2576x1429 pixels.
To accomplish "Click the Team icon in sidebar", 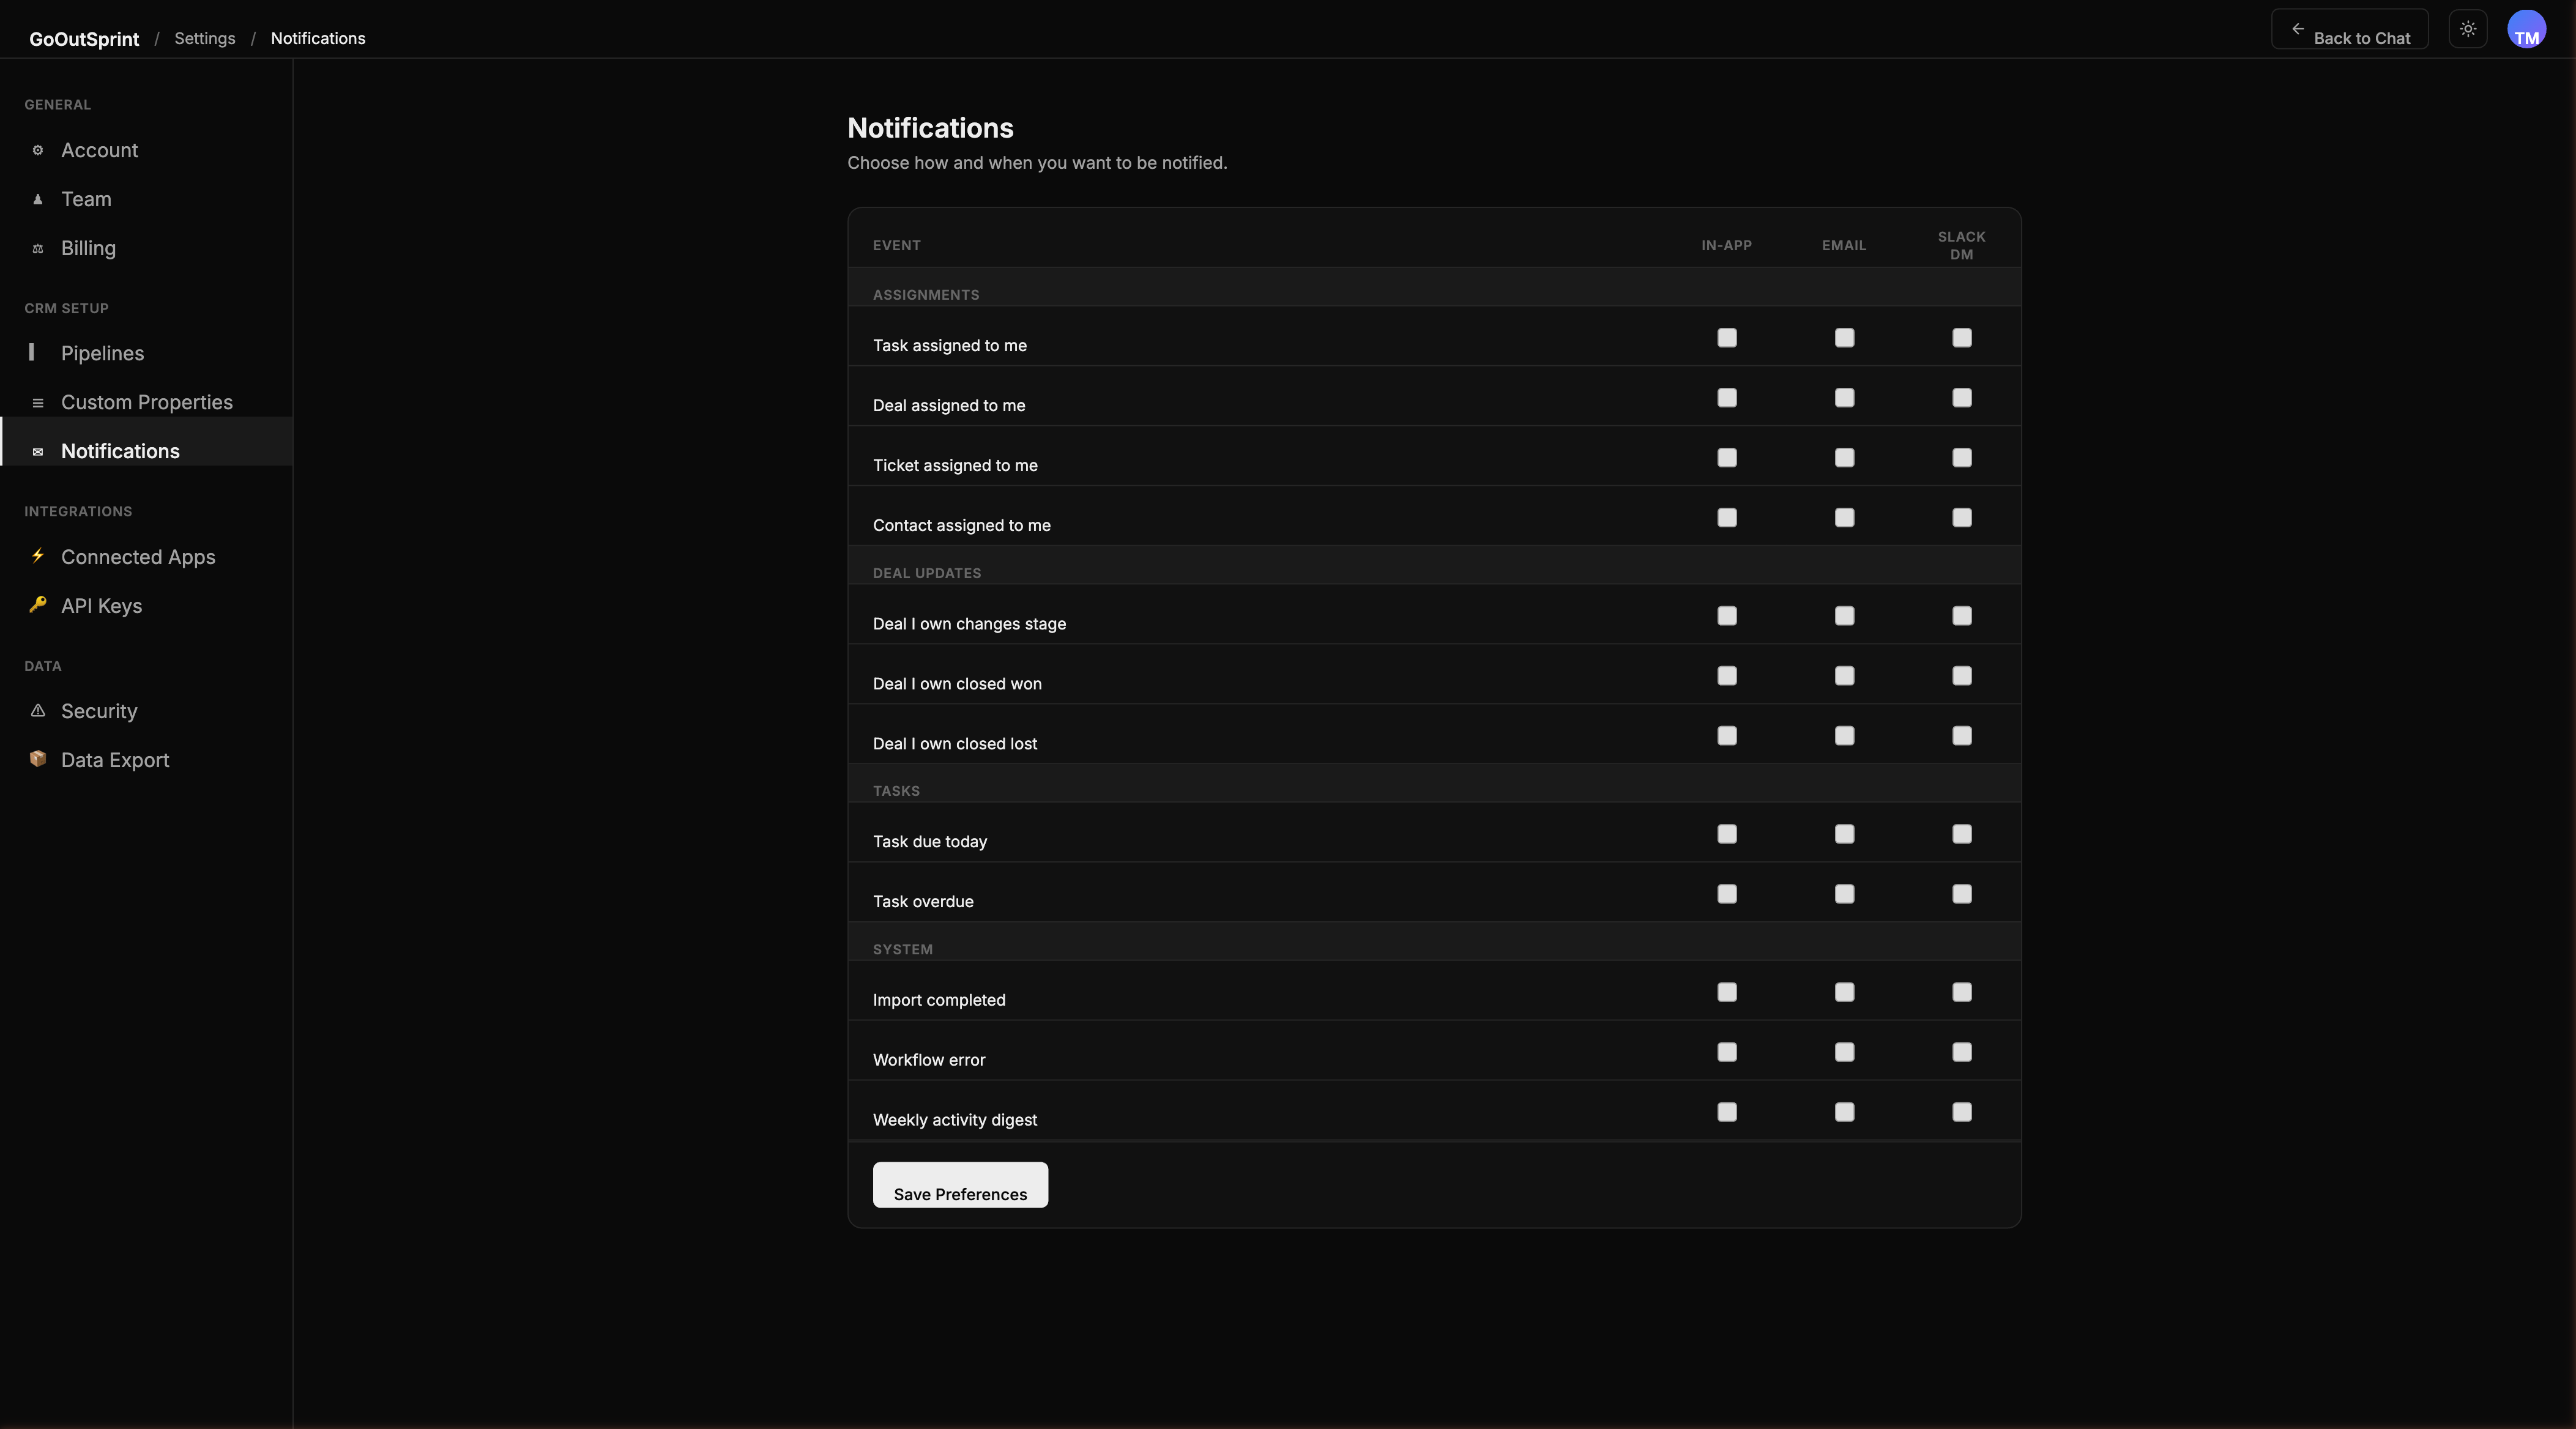I will point(38,199).
